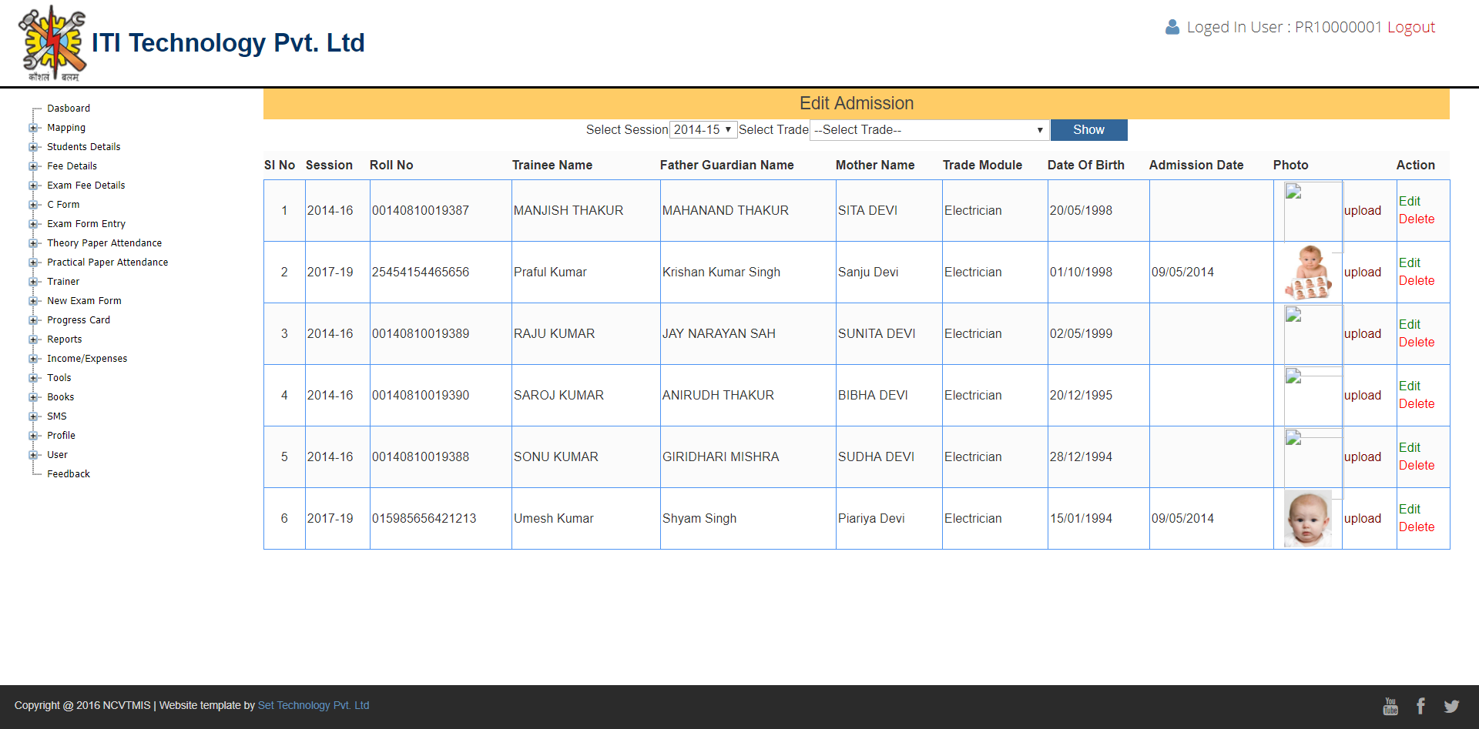Click the broken photo icon for MANJISH THAKUR
The width and height of the screenshot is (1479, 729).
point(1293,192)
